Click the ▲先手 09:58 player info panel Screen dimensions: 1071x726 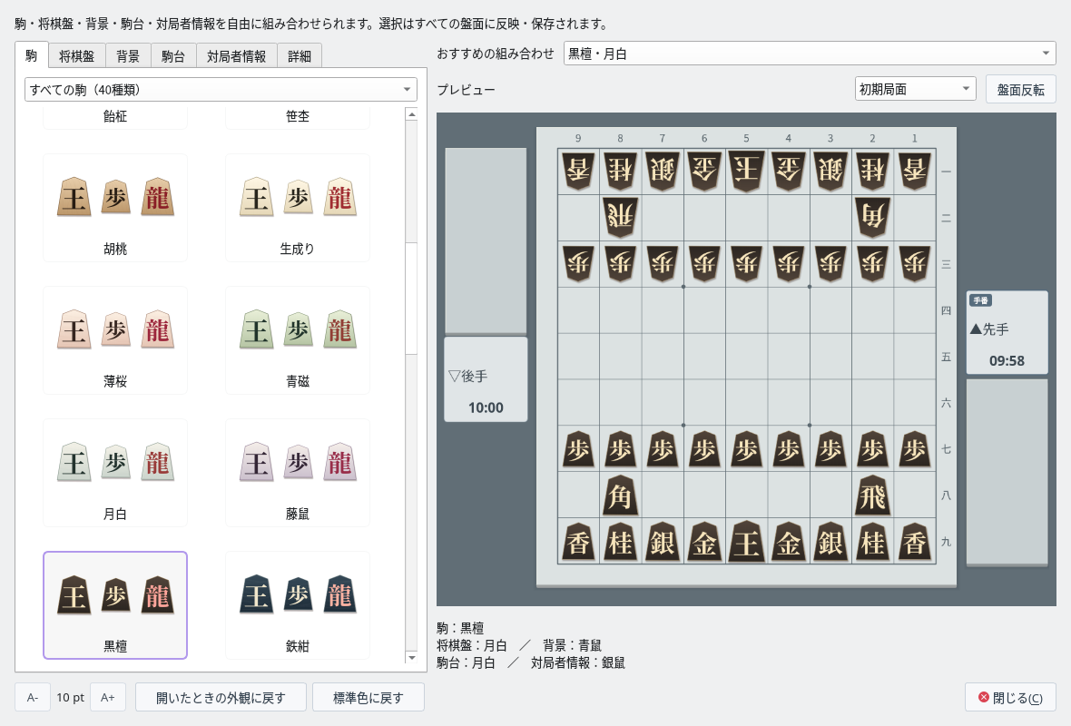[x=1007, y=333]
